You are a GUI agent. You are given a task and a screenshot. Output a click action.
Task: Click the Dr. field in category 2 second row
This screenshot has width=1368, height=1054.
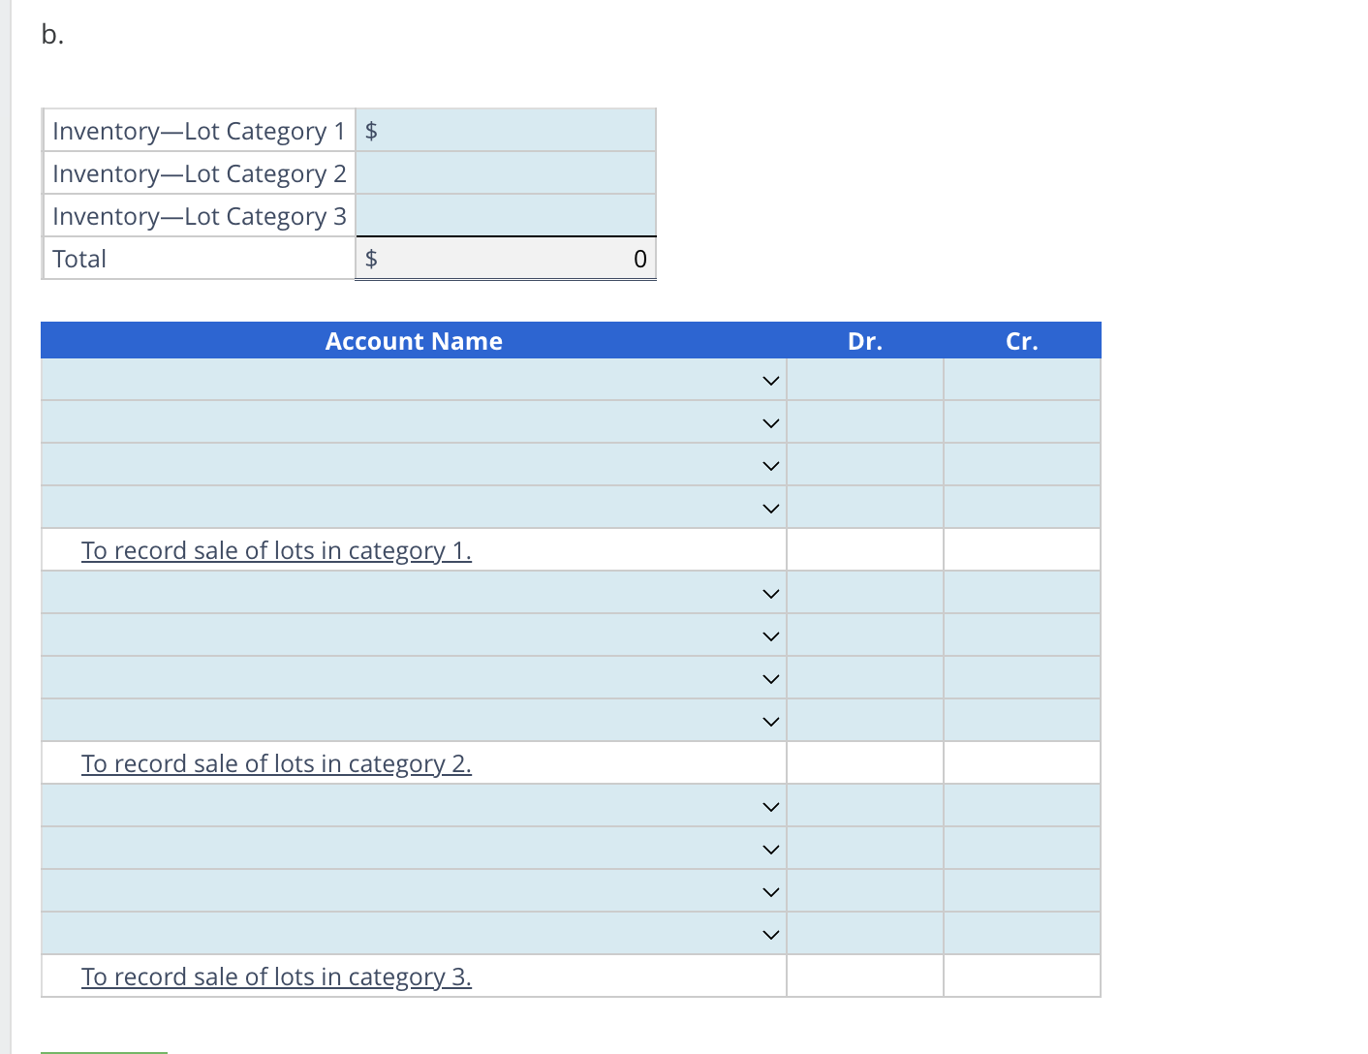(x=865, y=635)
